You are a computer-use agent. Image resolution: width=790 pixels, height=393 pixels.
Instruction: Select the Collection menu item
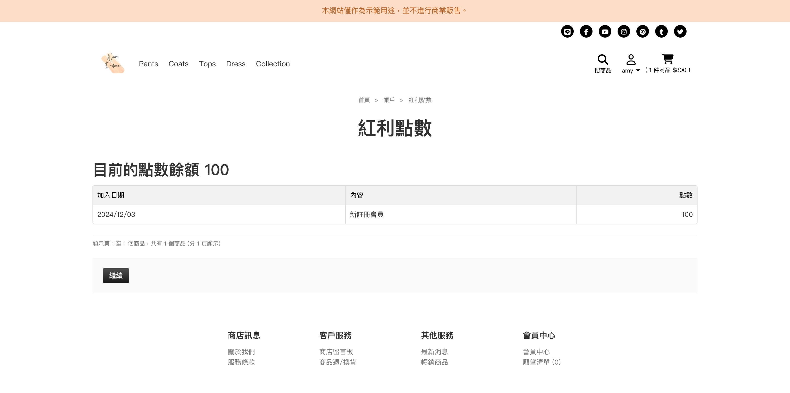273,64
